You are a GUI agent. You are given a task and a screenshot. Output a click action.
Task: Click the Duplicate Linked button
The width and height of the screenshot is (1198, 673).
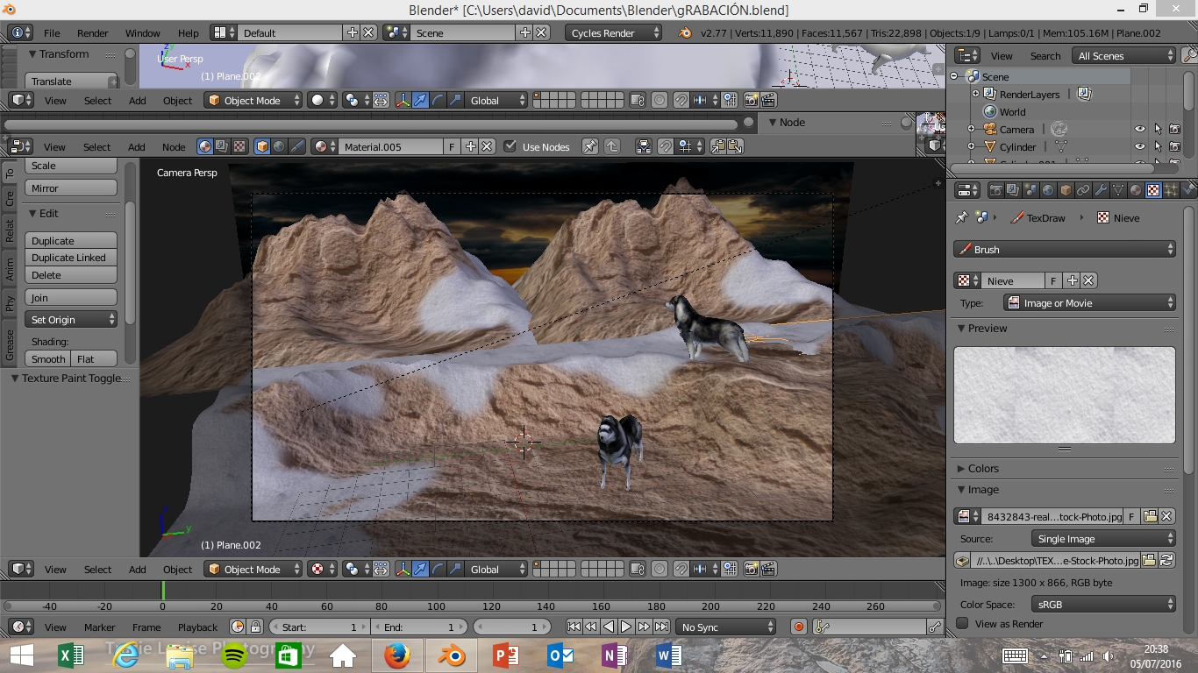(x=70, y=258)
